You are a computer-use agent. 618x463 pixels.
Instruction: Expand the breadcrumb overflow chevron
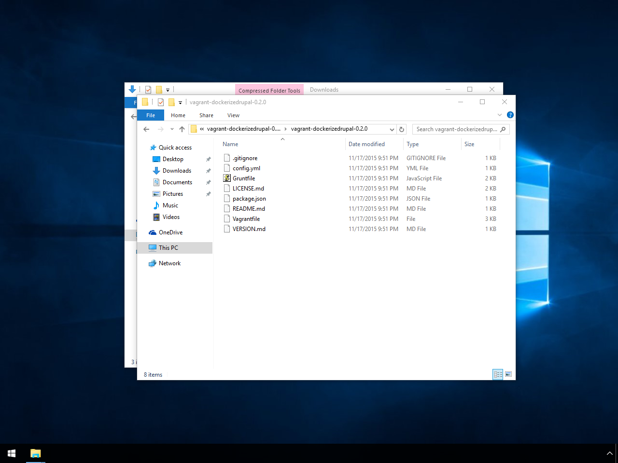click(x=202, y=129)
